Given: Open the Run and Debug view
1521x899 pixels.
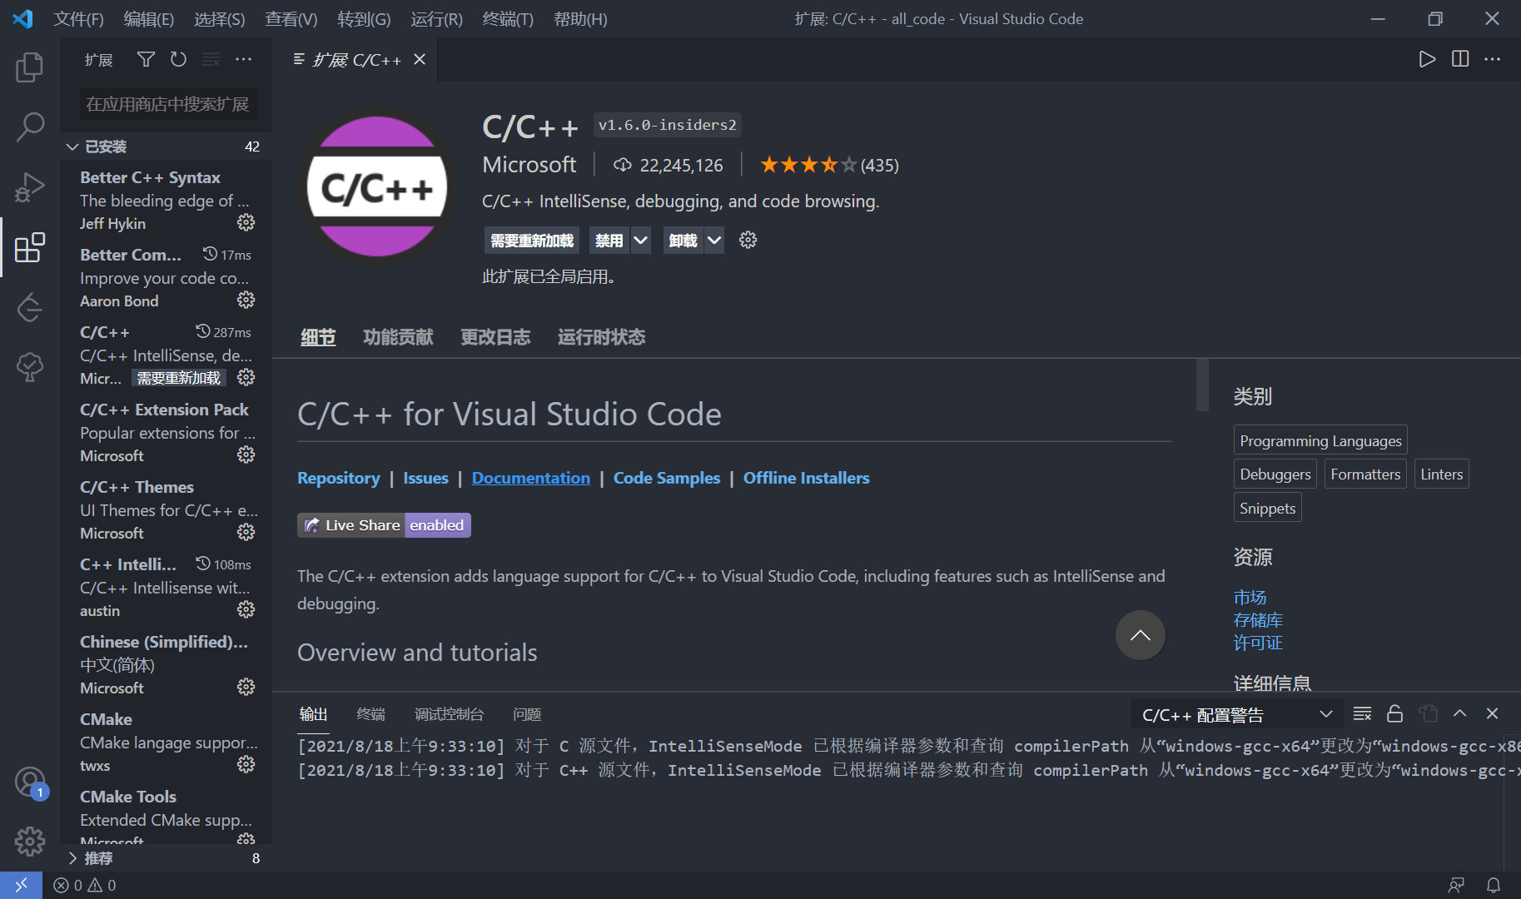Looking at the screenshot, I should tap(30, 187).
